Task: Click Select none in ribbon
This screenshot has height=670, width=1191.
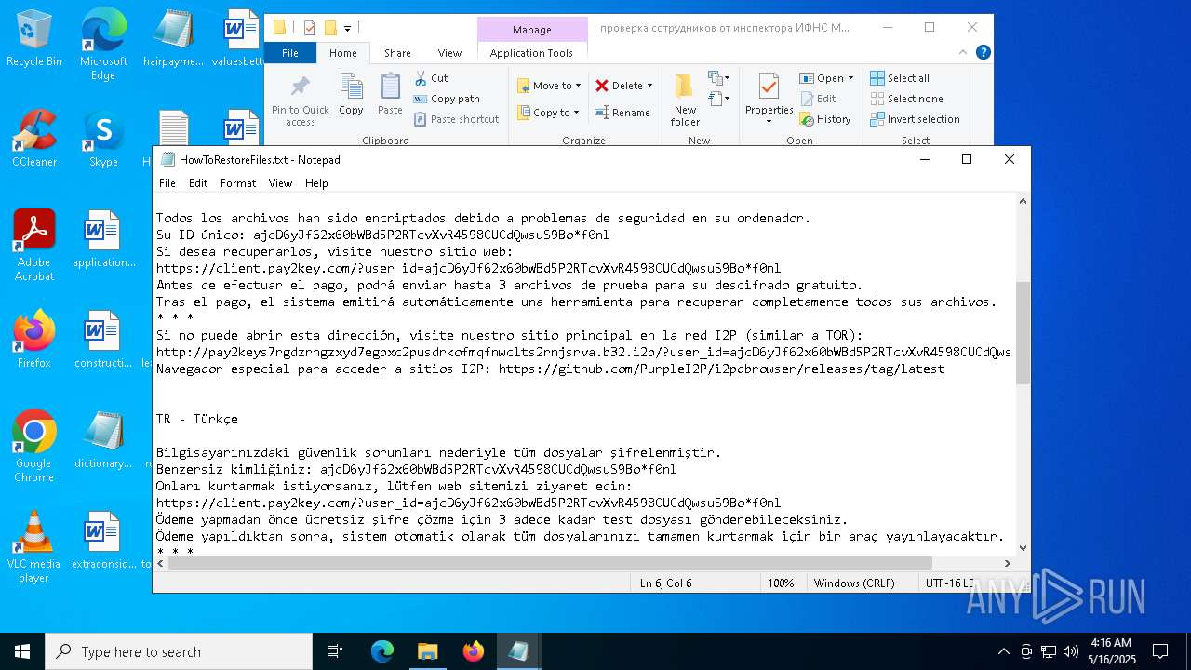Action: click(906, 99)
